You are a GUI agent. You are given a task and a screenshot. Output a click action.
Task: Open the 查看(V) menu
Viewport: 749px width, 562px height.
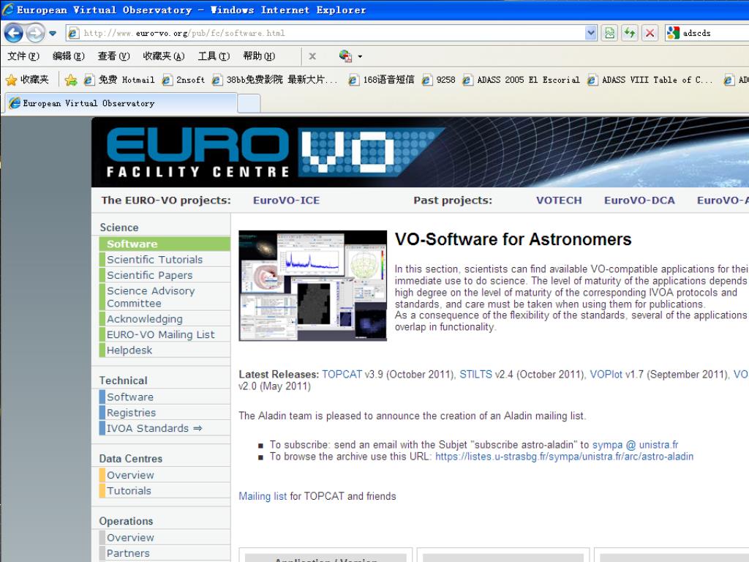pos(113,56)
